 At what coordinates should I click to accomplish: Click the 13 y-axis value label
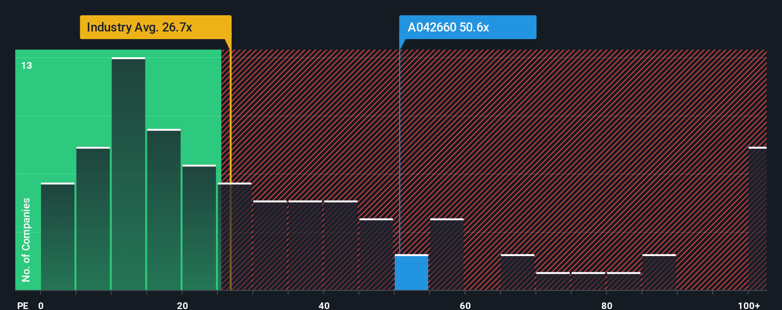(27, 65)
